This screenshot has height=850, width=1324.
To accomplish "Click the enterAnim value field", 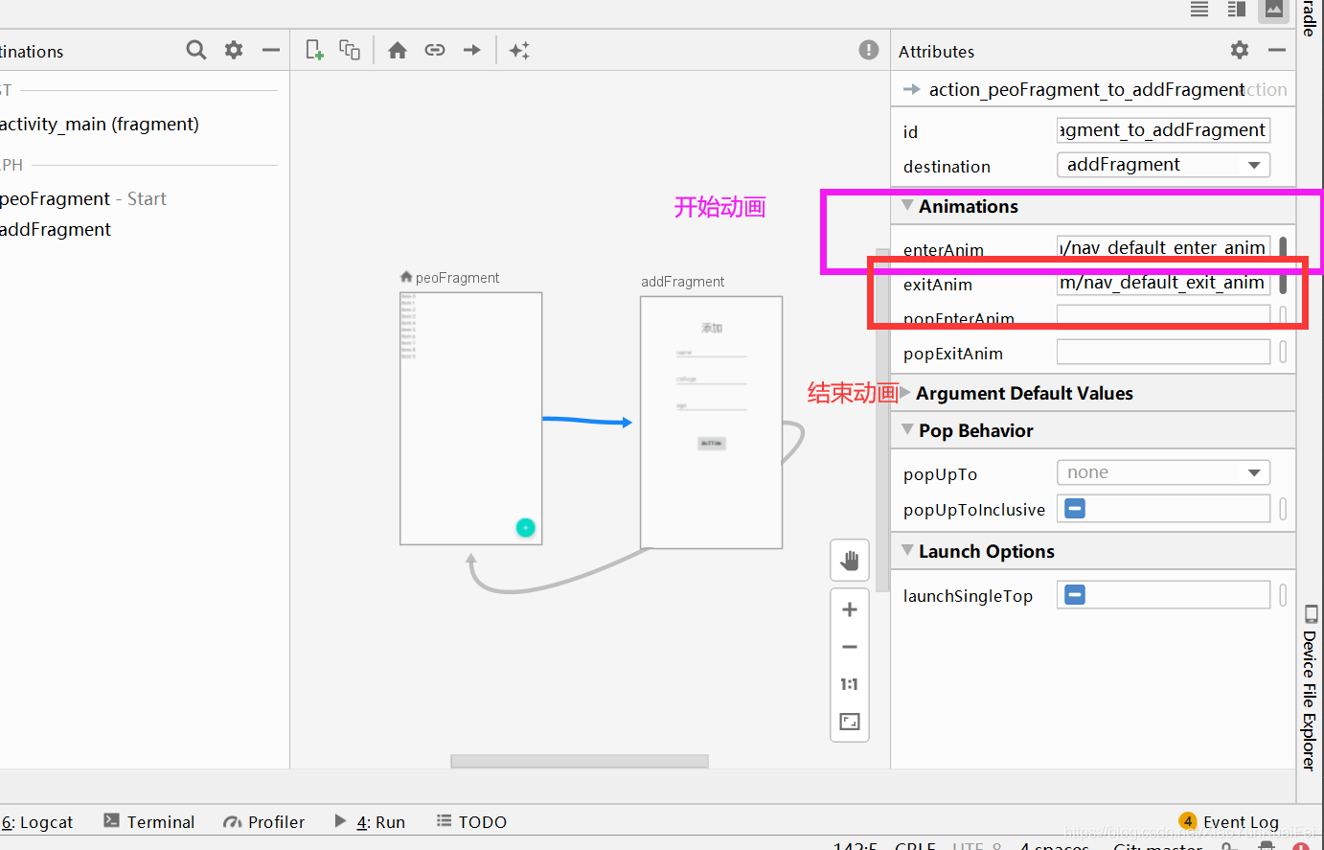I will 1164,247.
